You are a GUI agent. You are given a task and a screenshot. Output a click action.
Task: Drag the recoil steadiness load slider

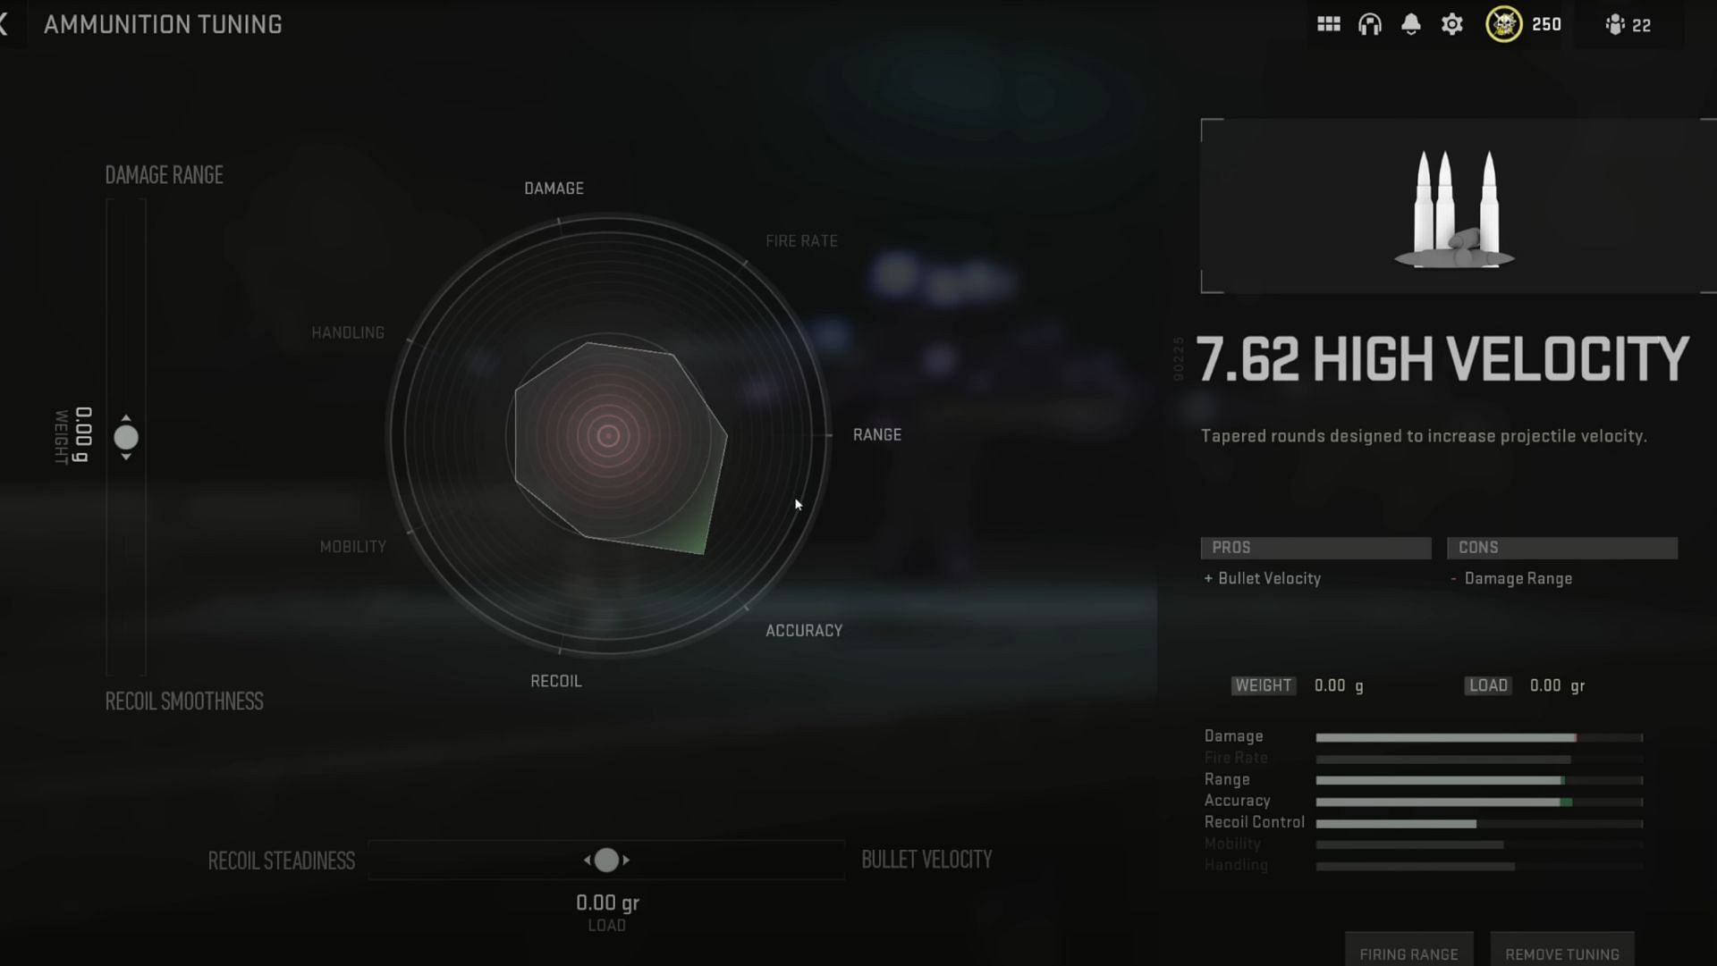[x=607, y=860]
